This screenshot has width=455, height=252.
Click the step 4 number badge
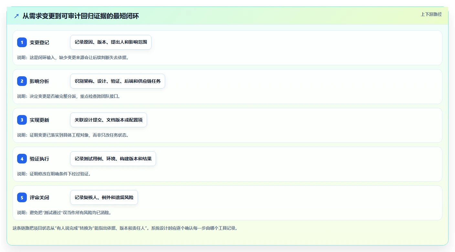(22, 159)
